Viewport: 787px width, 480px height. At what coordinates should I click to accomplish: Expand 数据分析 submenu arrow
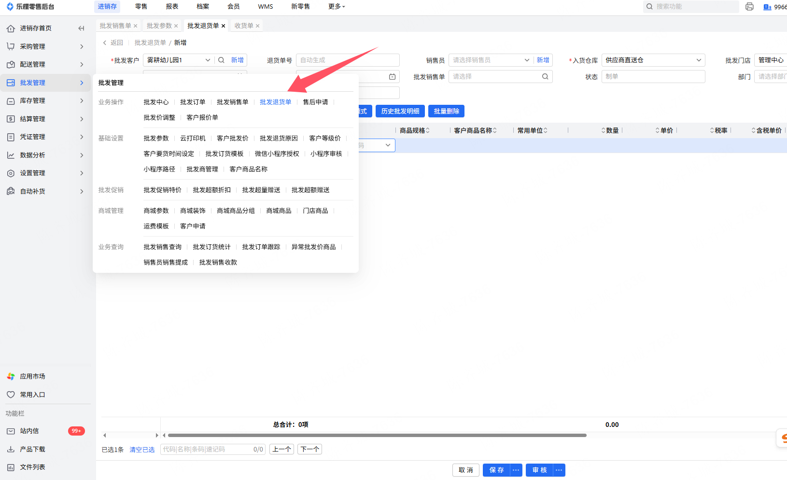pos(82,155)
